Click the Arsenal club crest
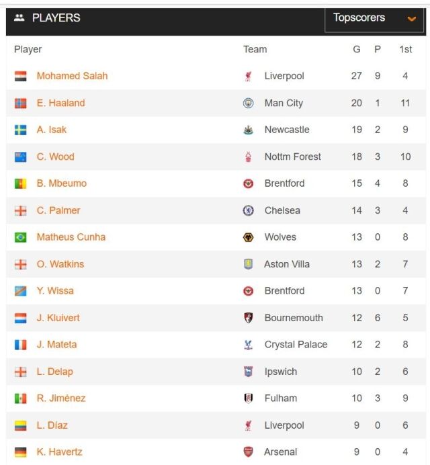This screenshot has width=430, height=465. [x=248, y=452]
